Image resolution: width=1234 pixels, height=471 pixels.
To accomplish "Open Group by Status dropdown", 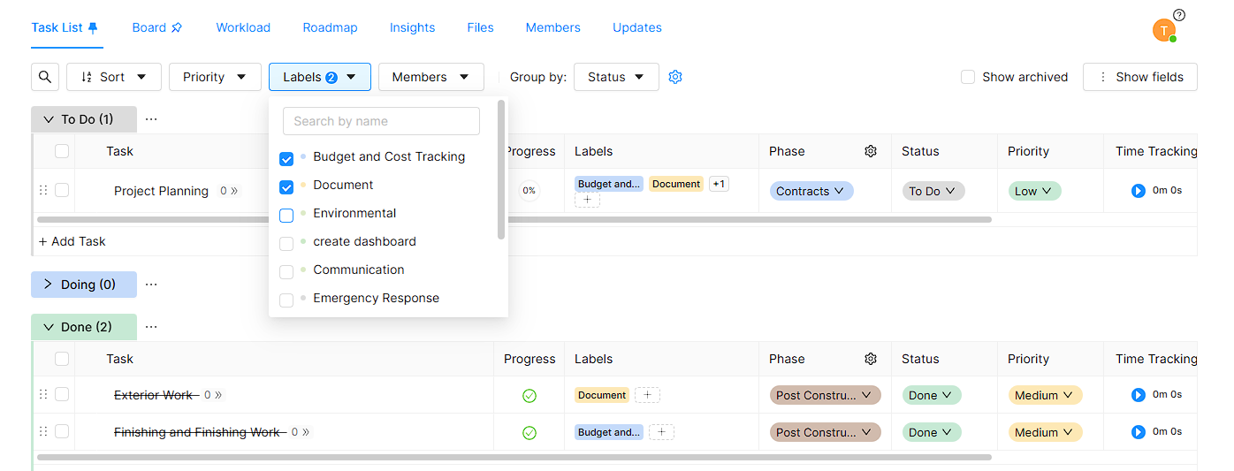I will tap(616, 77).
